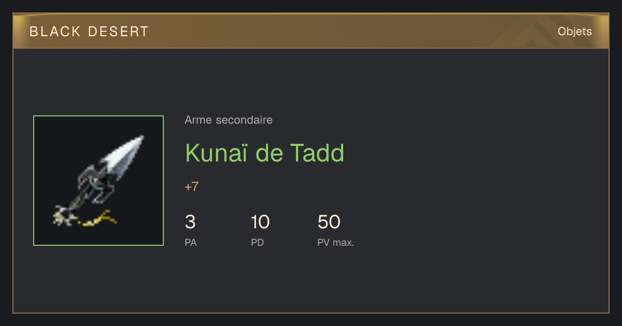Click the PD stat label
622x326 pixels.
click(x=258, y=242)
